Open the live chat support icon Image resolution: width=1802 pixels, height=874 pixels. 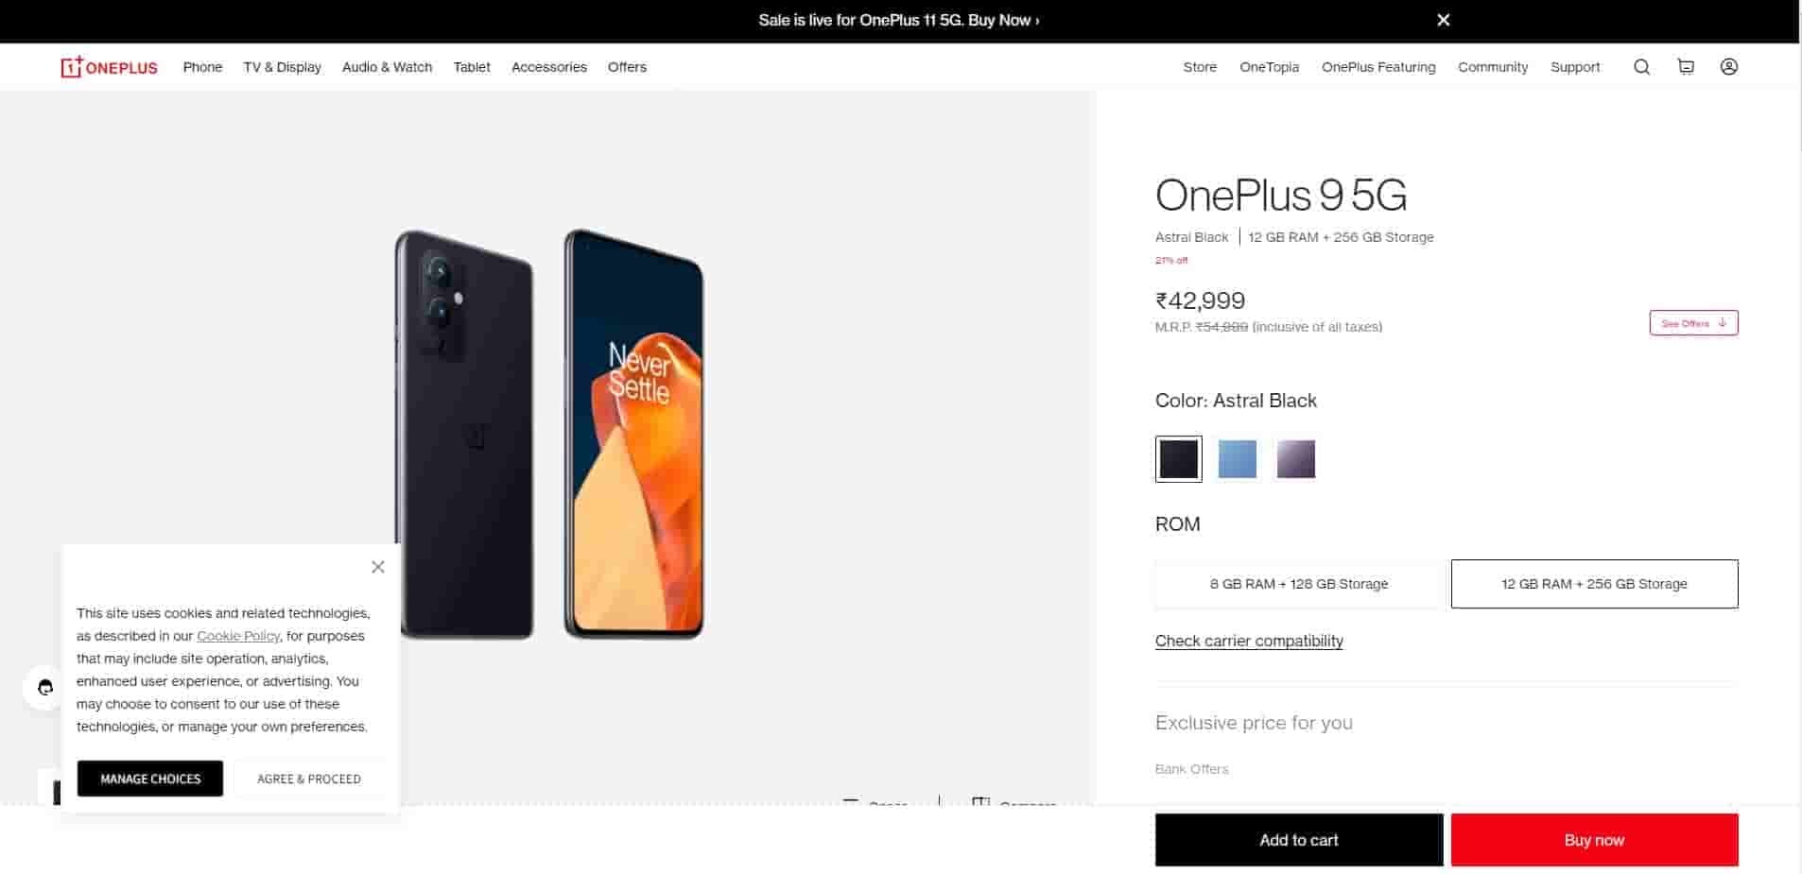click(44, 688)
